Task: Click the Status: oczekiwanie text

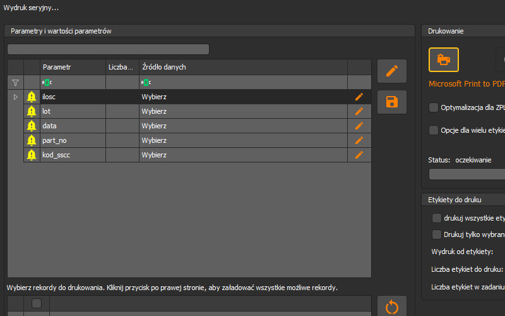Action: [x=460, y=160]
